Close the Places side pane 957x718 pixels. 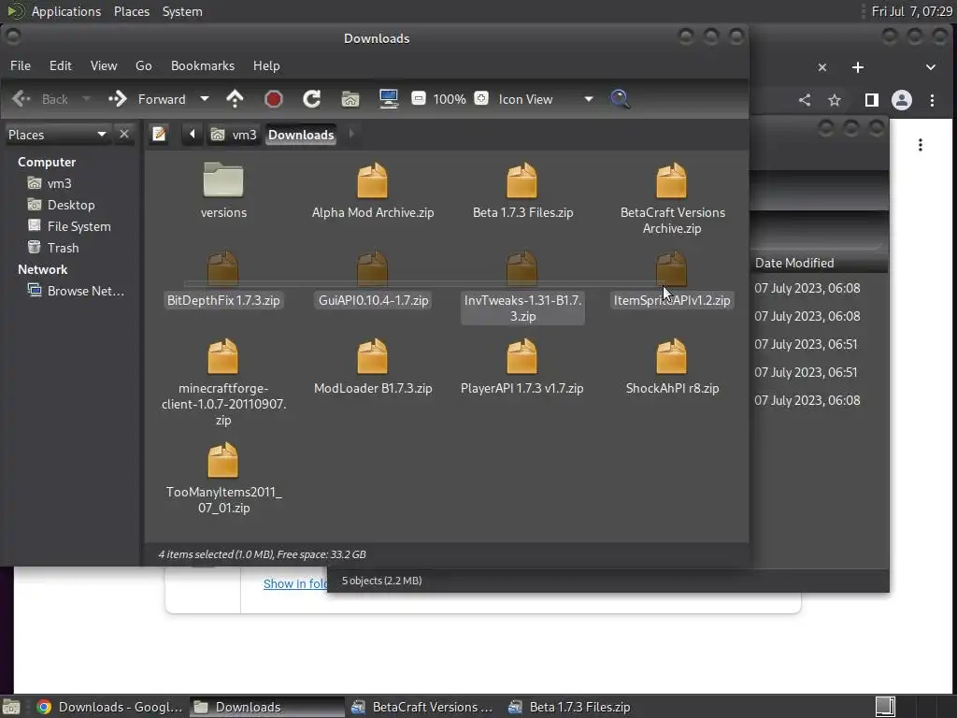tap(124, 134)
